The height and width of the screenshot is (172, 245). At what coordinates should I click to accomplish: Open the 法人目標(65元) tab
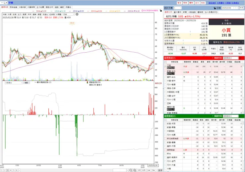coord(211,12)
